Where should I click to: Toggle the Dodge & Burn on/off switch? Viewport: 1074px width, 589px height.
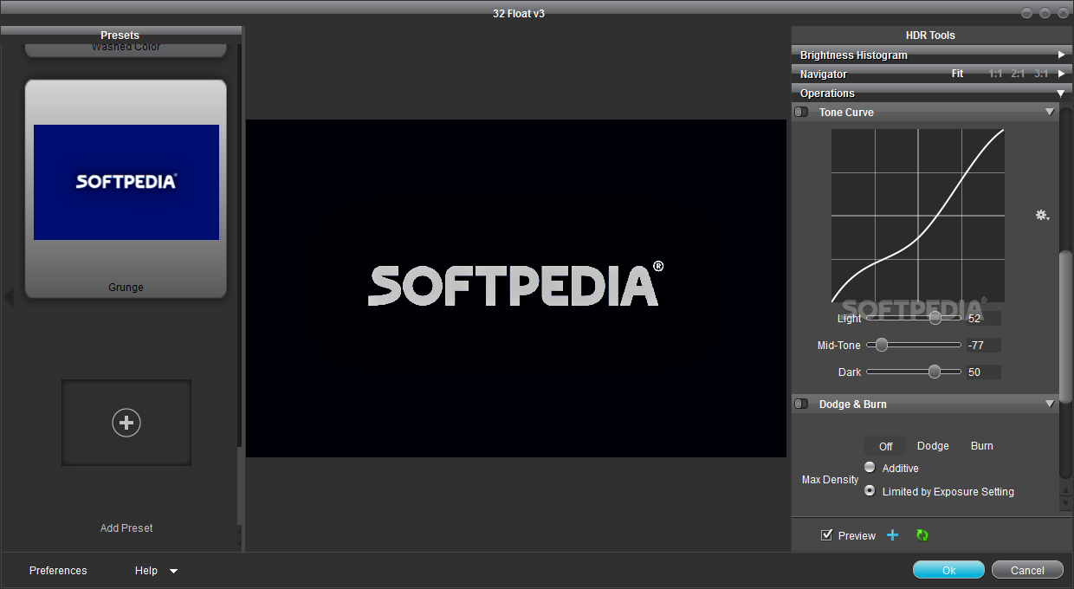pyautogui.click(x=801, y=404)
